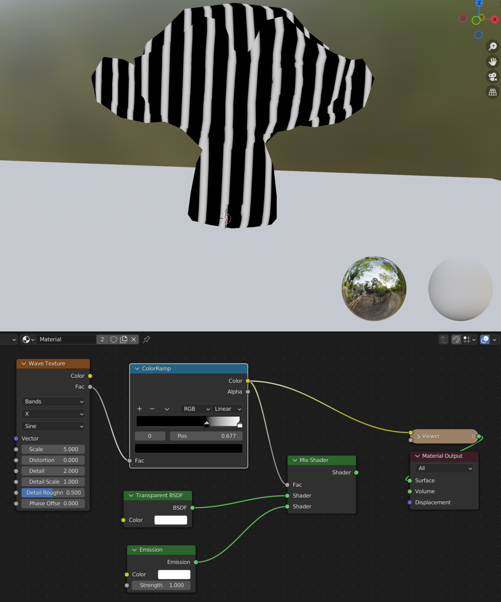Click the viewport zoom magnifier icon
This screenshot has width=501, height=602.
492,47
